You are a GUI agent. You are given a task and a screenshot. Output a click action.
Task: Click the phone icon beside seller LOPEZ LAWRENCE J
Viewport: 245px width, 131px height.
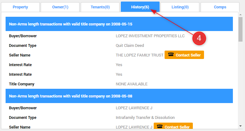[x=160, y=127]
